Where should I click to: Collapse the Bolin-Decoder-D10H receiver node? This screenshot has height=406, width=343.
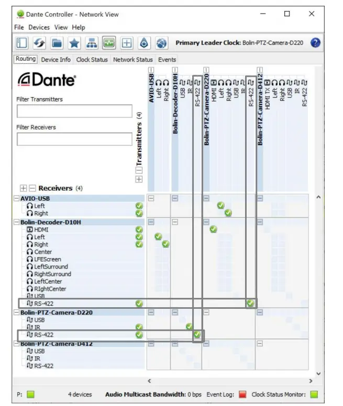16,222
